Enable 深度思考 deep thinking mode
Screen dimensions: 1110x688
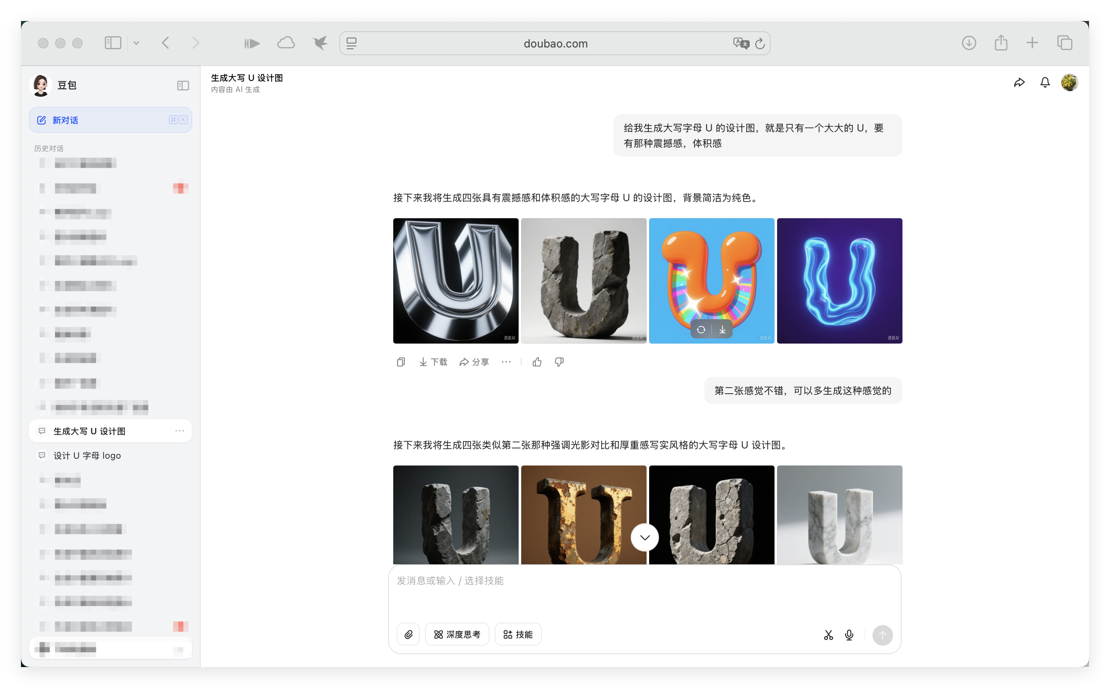[457, 634]
